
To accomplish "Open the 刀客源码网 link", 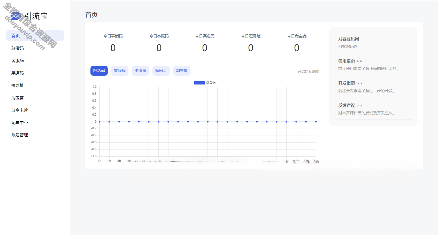I will tap(348, 39).
